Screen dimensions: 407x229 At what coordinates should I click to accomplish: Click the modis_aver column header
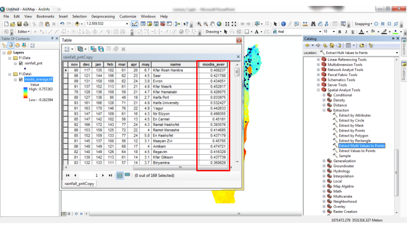pyautogui.click(x=213, y=64)
